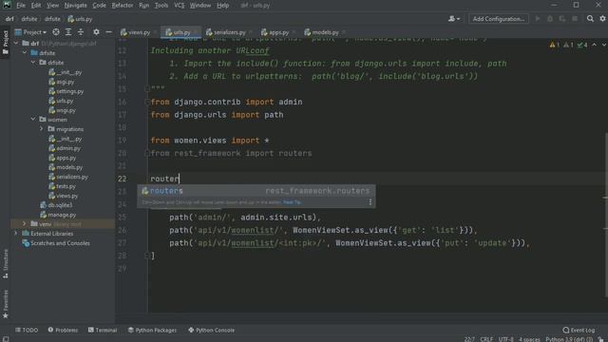The width and height of the screenshot is (608, 342).
Task: Click the Debug bug icon
Action: click(x=550, y=19)
